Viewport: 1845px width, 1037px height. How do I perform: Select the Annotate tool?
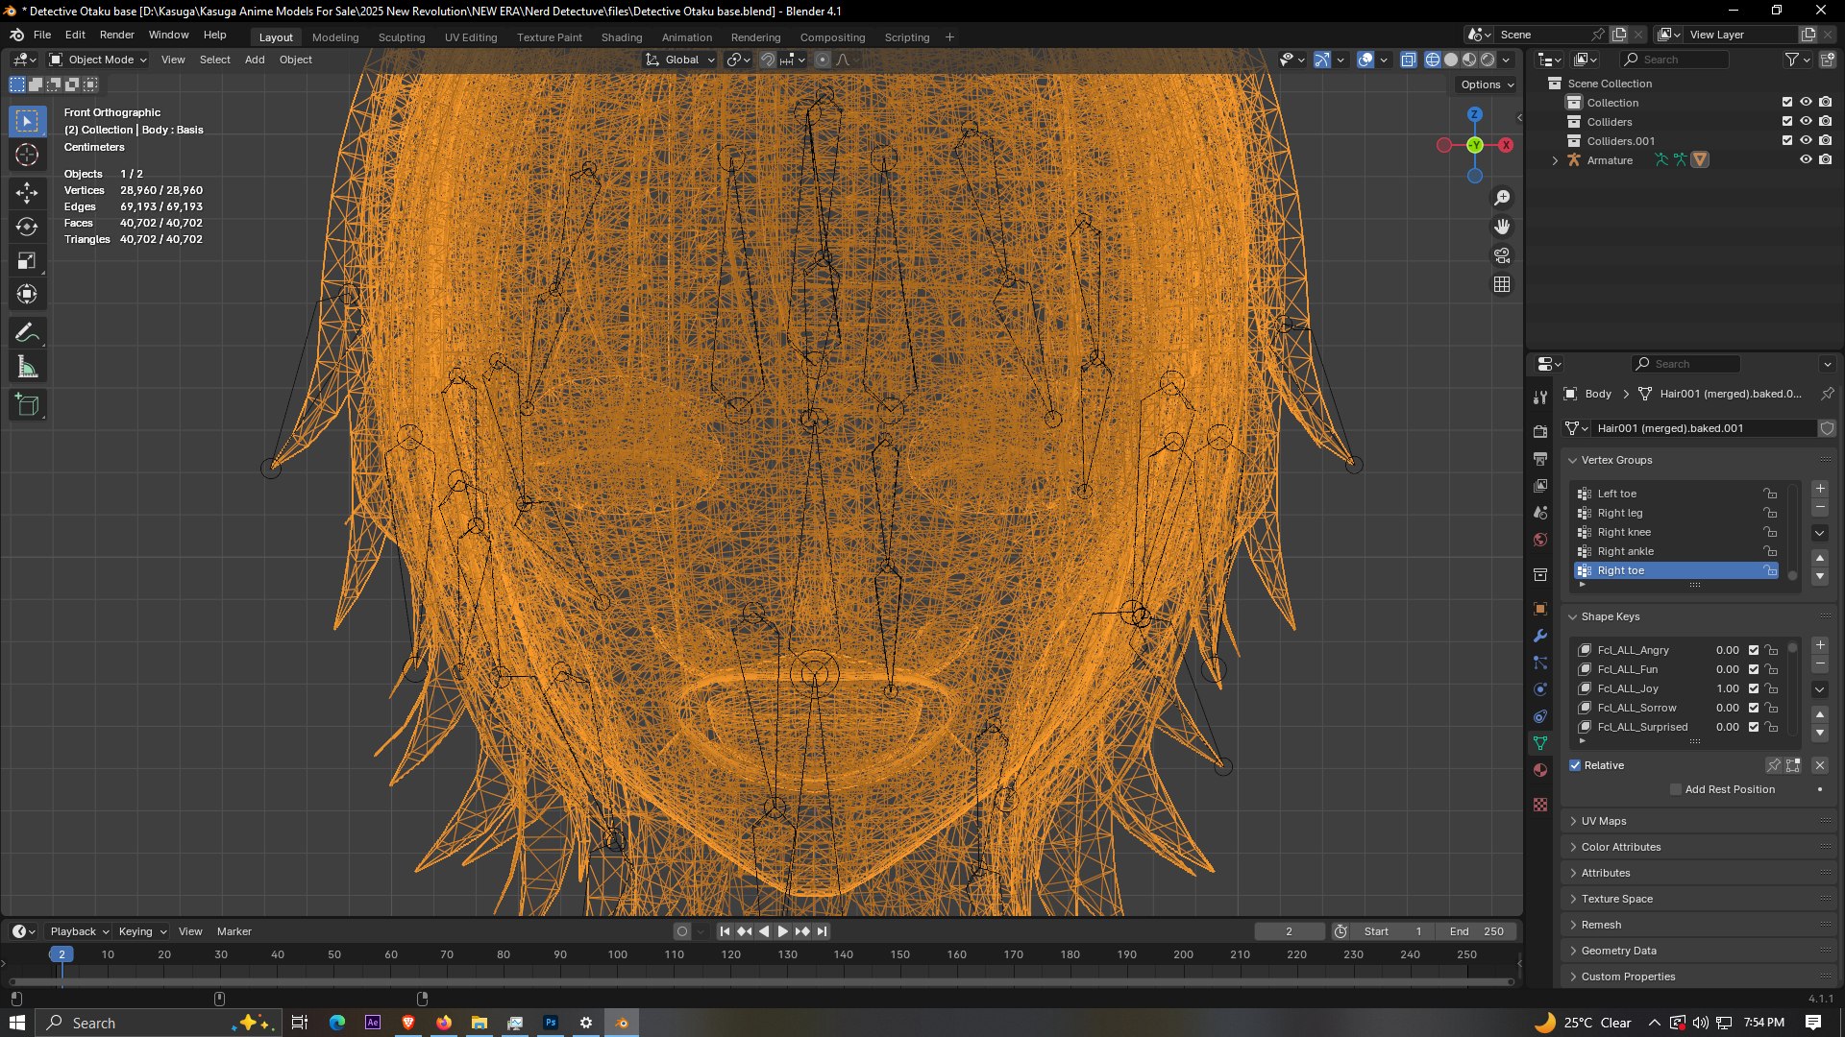point(27,333)
